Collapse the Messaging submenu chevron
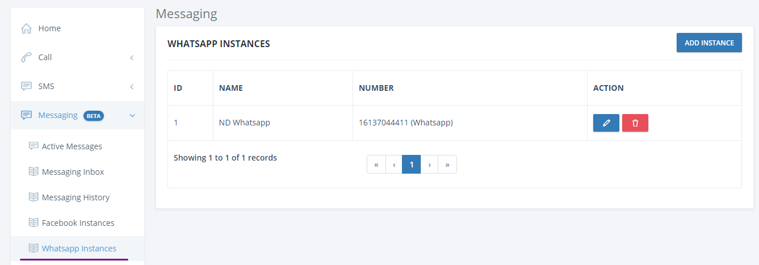This screenshot has height=265, width=759. [x=132, y=115]
